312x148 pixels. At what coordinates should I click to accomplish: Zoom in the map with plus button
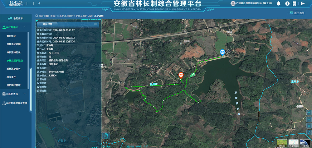pyautogui.click(x=309, y=113)
